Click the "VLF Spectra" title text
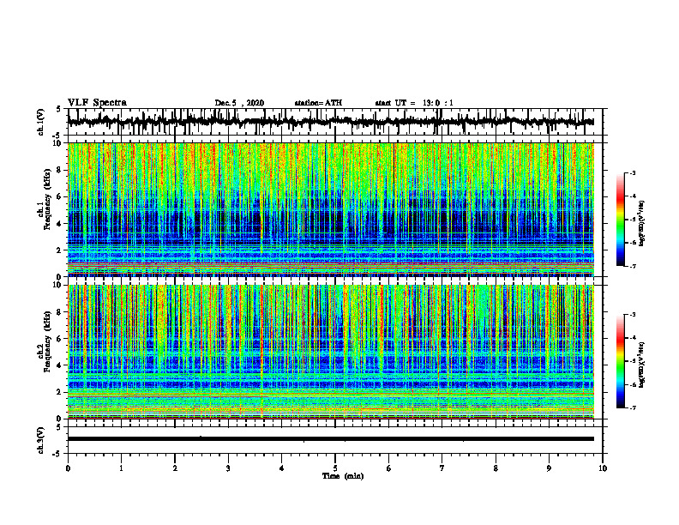 click(x=97, y=103)
